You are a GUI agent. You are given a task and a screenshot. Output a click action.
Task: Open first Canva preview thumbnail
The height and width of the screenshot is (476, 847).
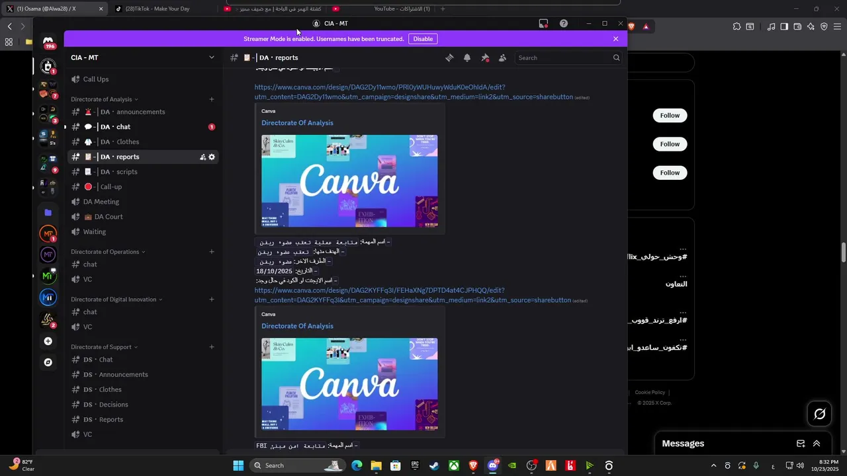click(349, 181)
